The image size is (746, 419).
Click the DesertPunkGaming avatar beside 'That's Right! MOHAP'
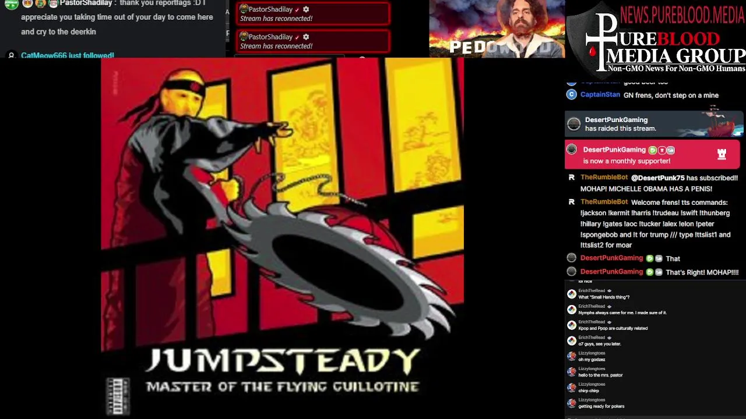coord(571,272)
